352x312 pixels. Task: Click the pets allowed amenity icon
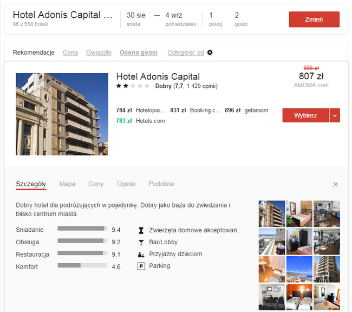(x=141, y=230)
